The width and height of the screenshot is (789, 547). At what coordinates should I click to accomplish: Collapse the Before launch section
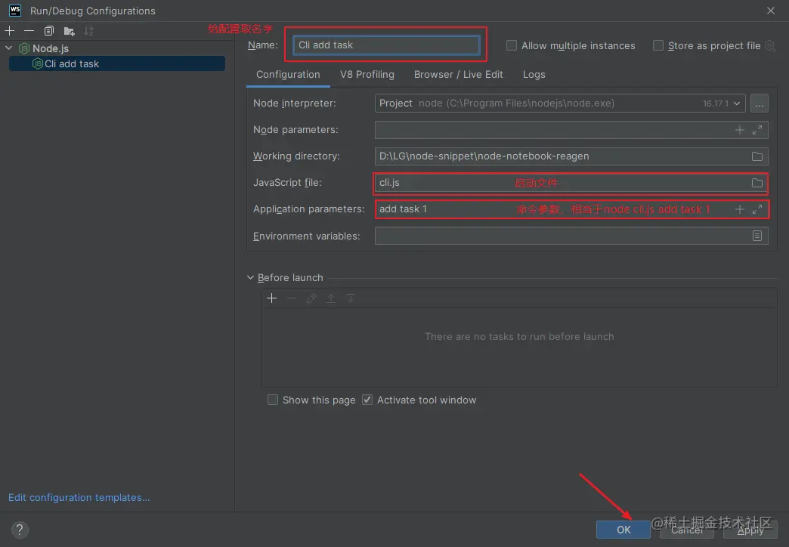click(x=250, y=278)
